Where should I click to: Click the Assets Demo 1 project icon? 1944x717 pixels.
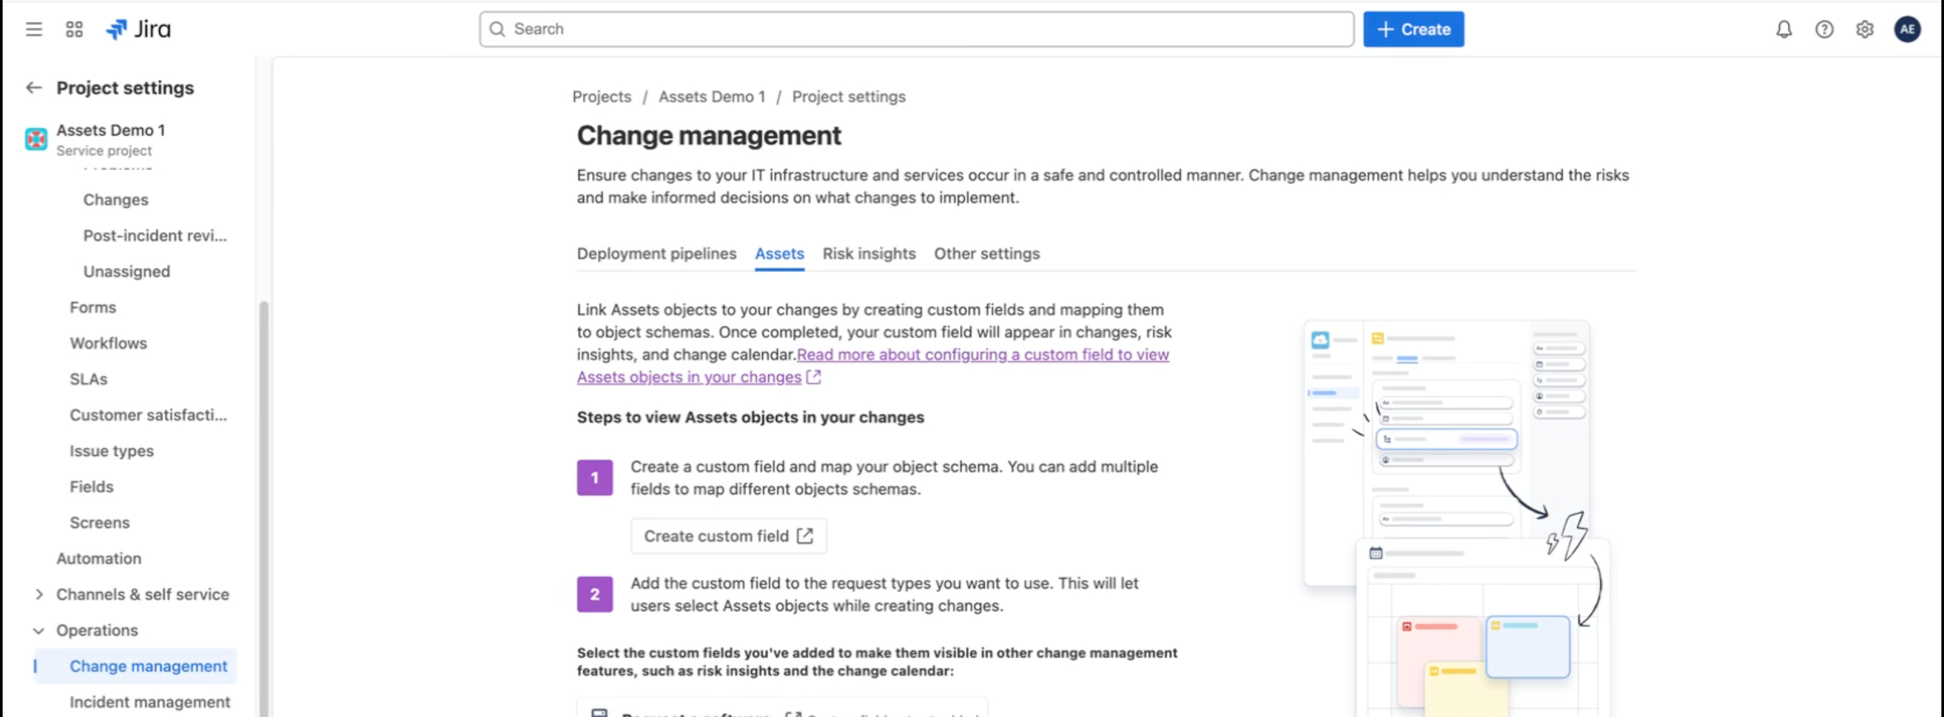coord(36,140)
